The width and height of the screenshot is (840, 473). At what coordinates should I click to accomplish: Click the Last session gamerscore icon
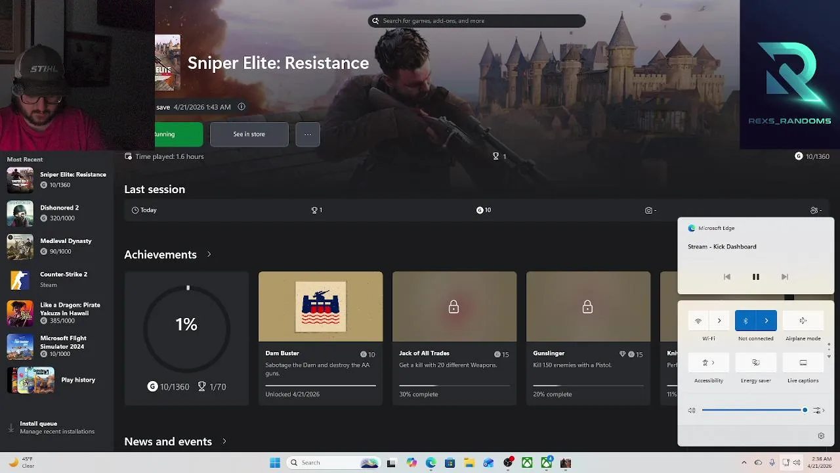[480, 210]
